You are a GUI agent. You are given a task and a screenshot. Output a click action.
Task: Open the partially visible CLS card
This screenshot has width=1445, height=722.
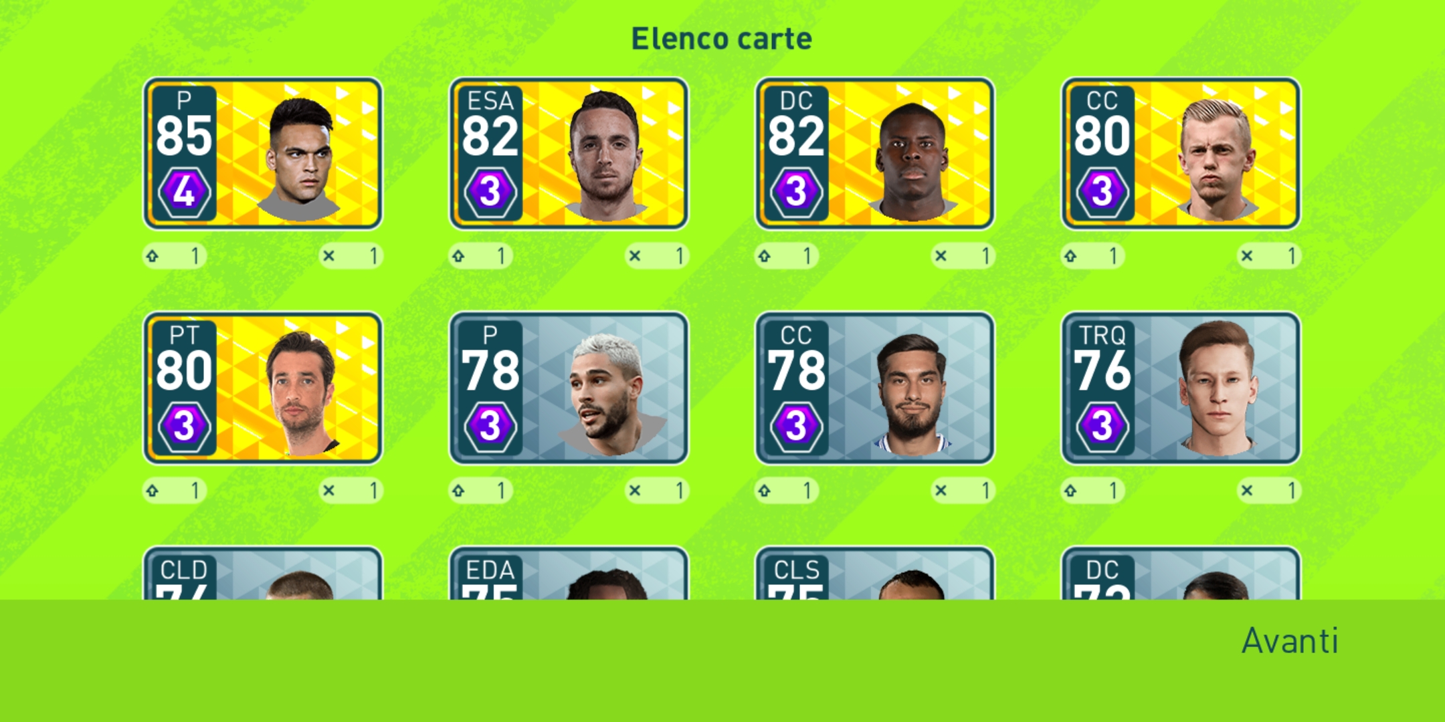[875, 573]
